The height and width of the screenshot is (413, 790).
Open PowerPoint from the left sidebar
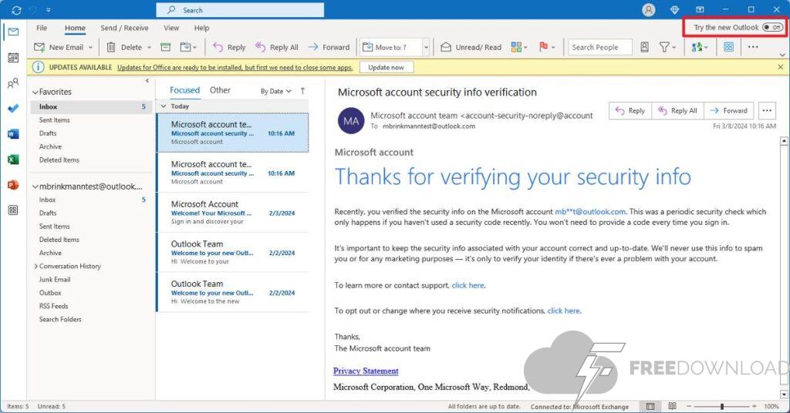[x=13, y=185]
